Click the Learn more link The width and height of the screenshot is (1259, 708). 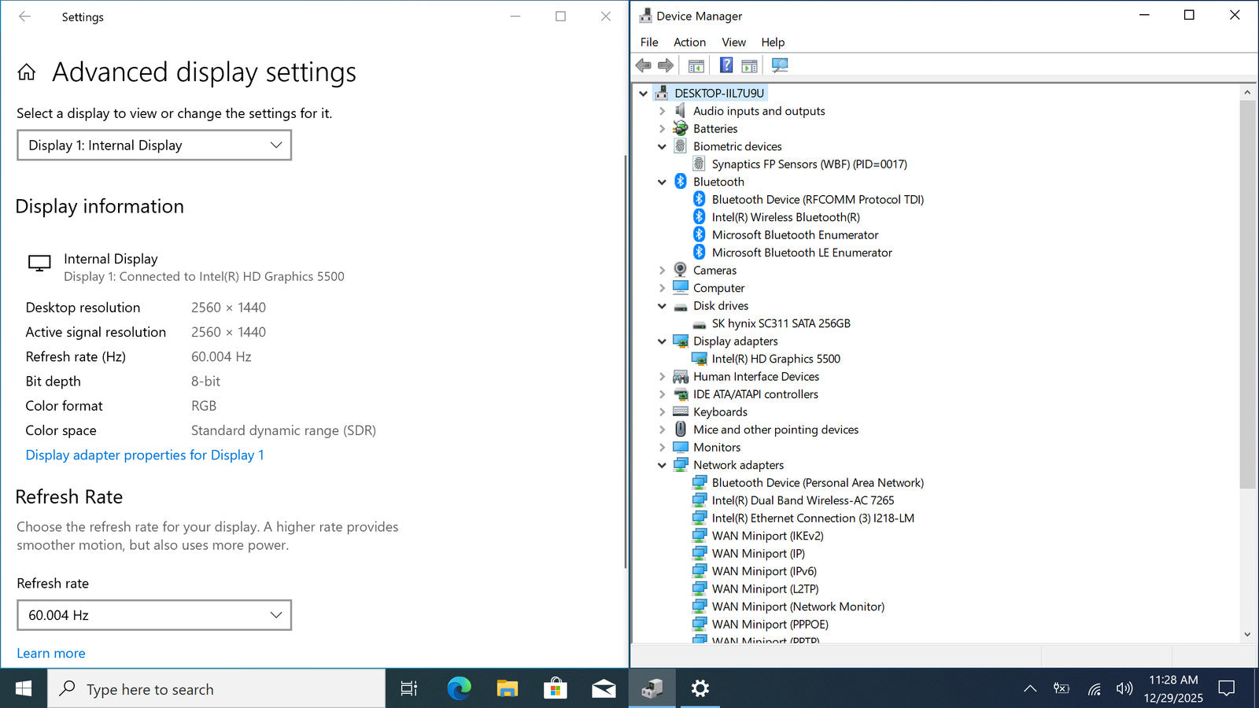point(51,653)
